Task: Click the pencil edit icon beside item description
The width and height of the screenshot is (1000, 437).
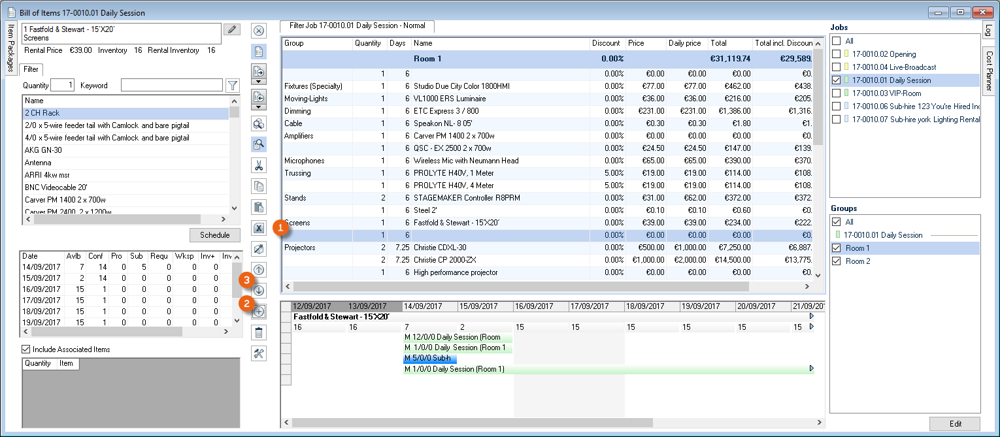Action: 232,29
